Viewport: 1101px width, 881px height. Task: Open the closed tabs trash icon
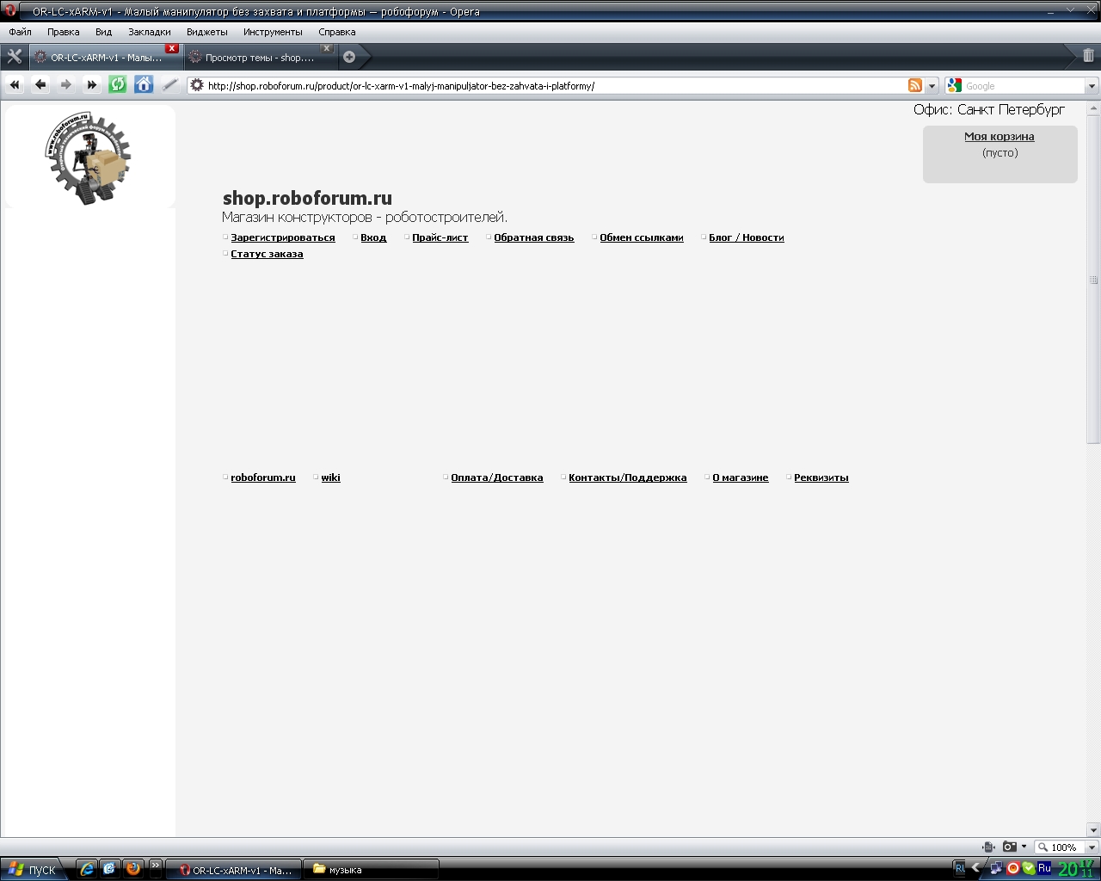click(1088, 56)
